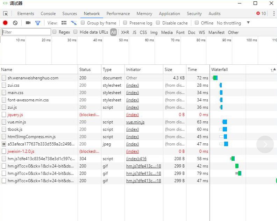Sort requests by the Waterfall column header
Screen dimensions: 277x221
click(219, 70)
